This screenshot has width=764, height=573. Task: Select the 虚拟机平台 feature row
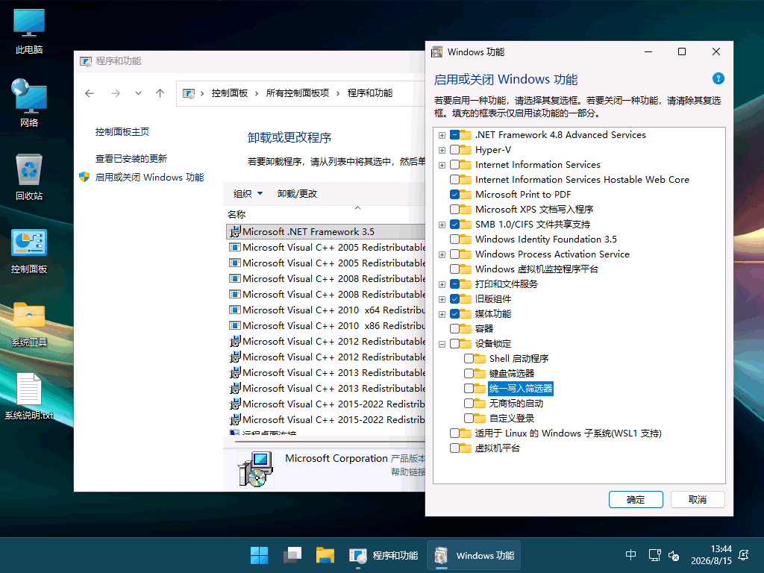coord(497,448)
